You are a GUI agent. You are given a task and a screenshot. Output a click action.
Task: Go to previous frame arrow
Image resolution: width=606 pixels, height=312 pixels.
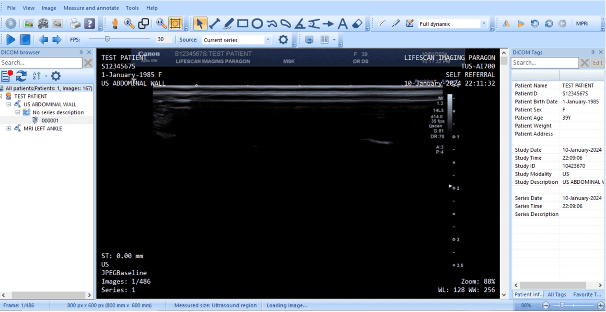(x=43, y=40)
